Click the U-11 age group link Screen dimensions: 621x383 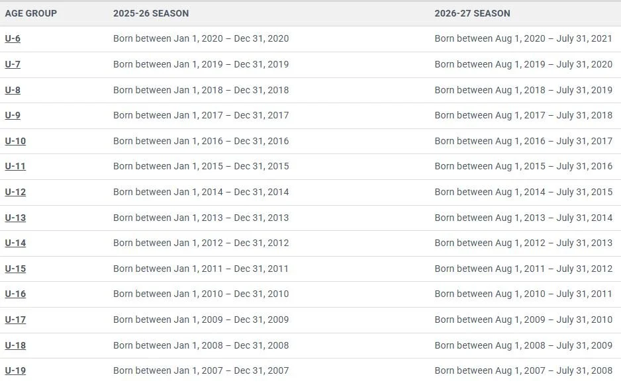15,166
